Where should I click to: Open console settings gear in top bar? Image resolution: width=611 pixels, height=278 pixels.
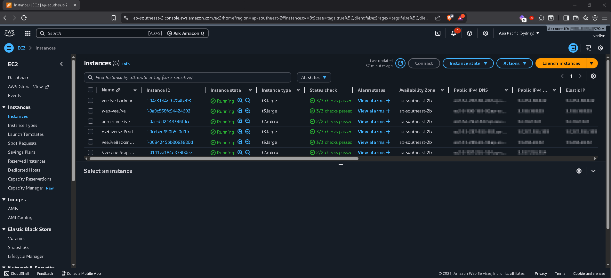coord(486,33)
